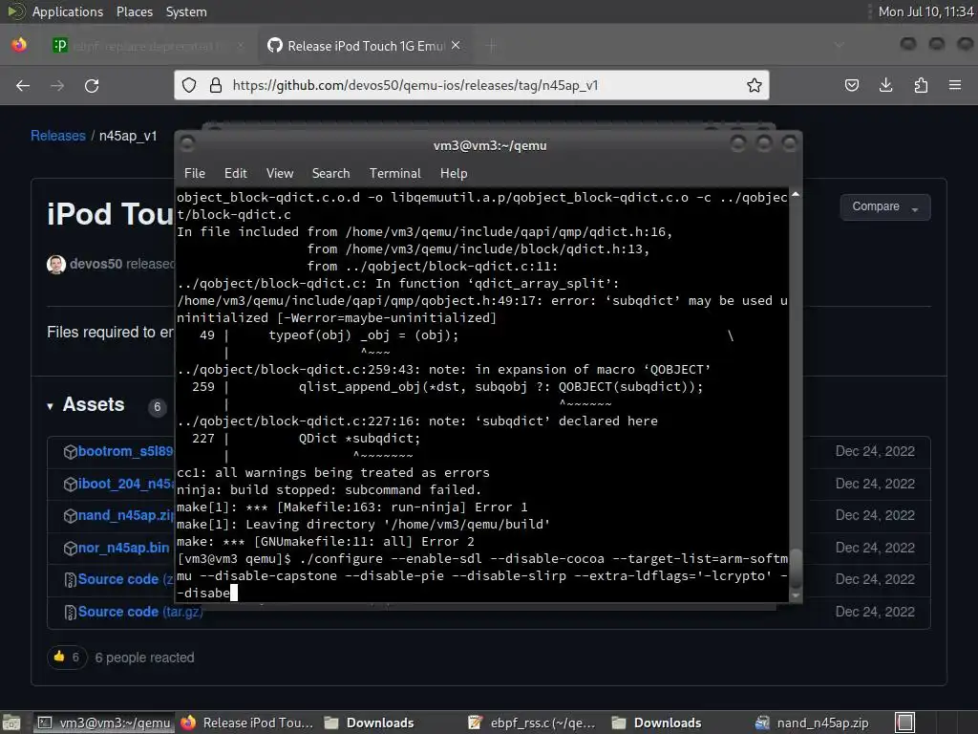
Task: Click the terminal scroll-down arrow
Action: click(x=796, y=595)
